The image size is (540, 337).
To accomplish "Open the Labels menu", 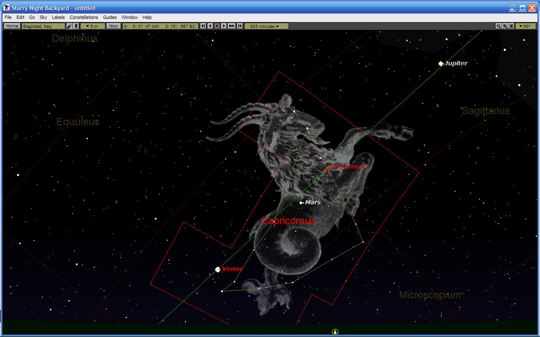I will click(x=58, y=17).
